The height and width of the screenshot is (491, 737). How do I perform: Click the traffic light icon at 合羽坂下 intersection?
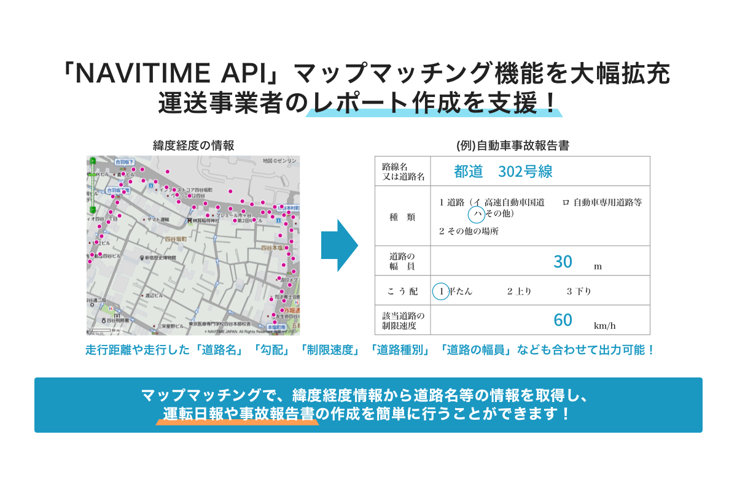[x=123, y=168]
